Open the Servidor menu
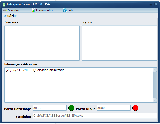The image size is (160, 124). [13, 10]
